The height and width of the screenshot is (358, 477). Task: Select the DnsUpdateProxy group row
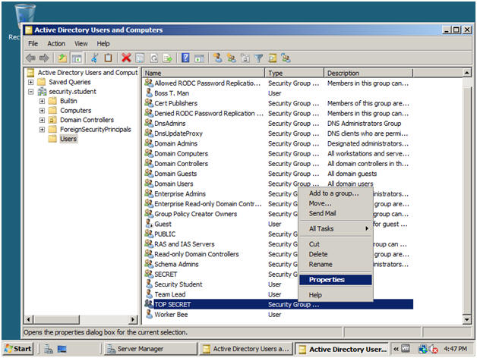(x=279, y=133)
